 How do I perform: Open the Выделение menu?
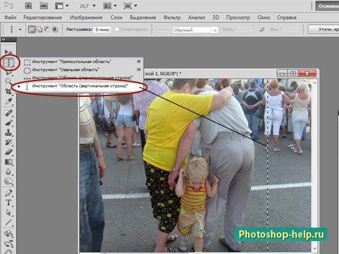[x=143, y=18]
